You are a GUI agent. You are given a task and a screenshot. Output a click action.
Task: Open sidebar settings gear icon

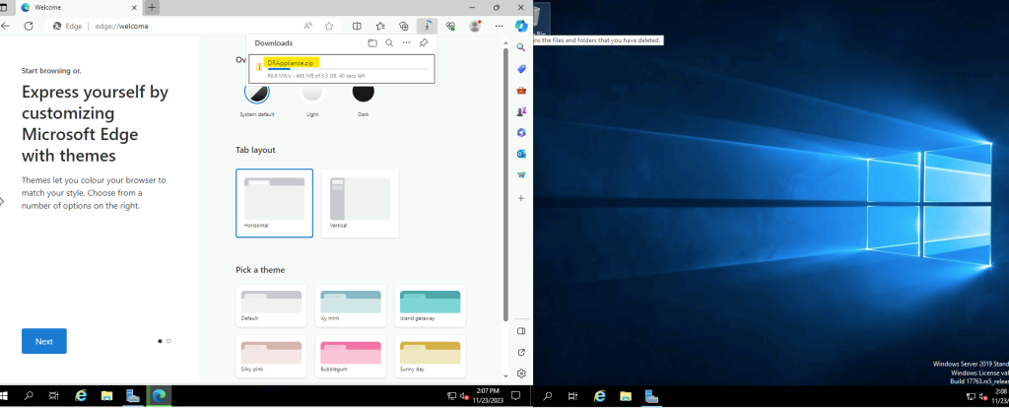pos(521,374)
